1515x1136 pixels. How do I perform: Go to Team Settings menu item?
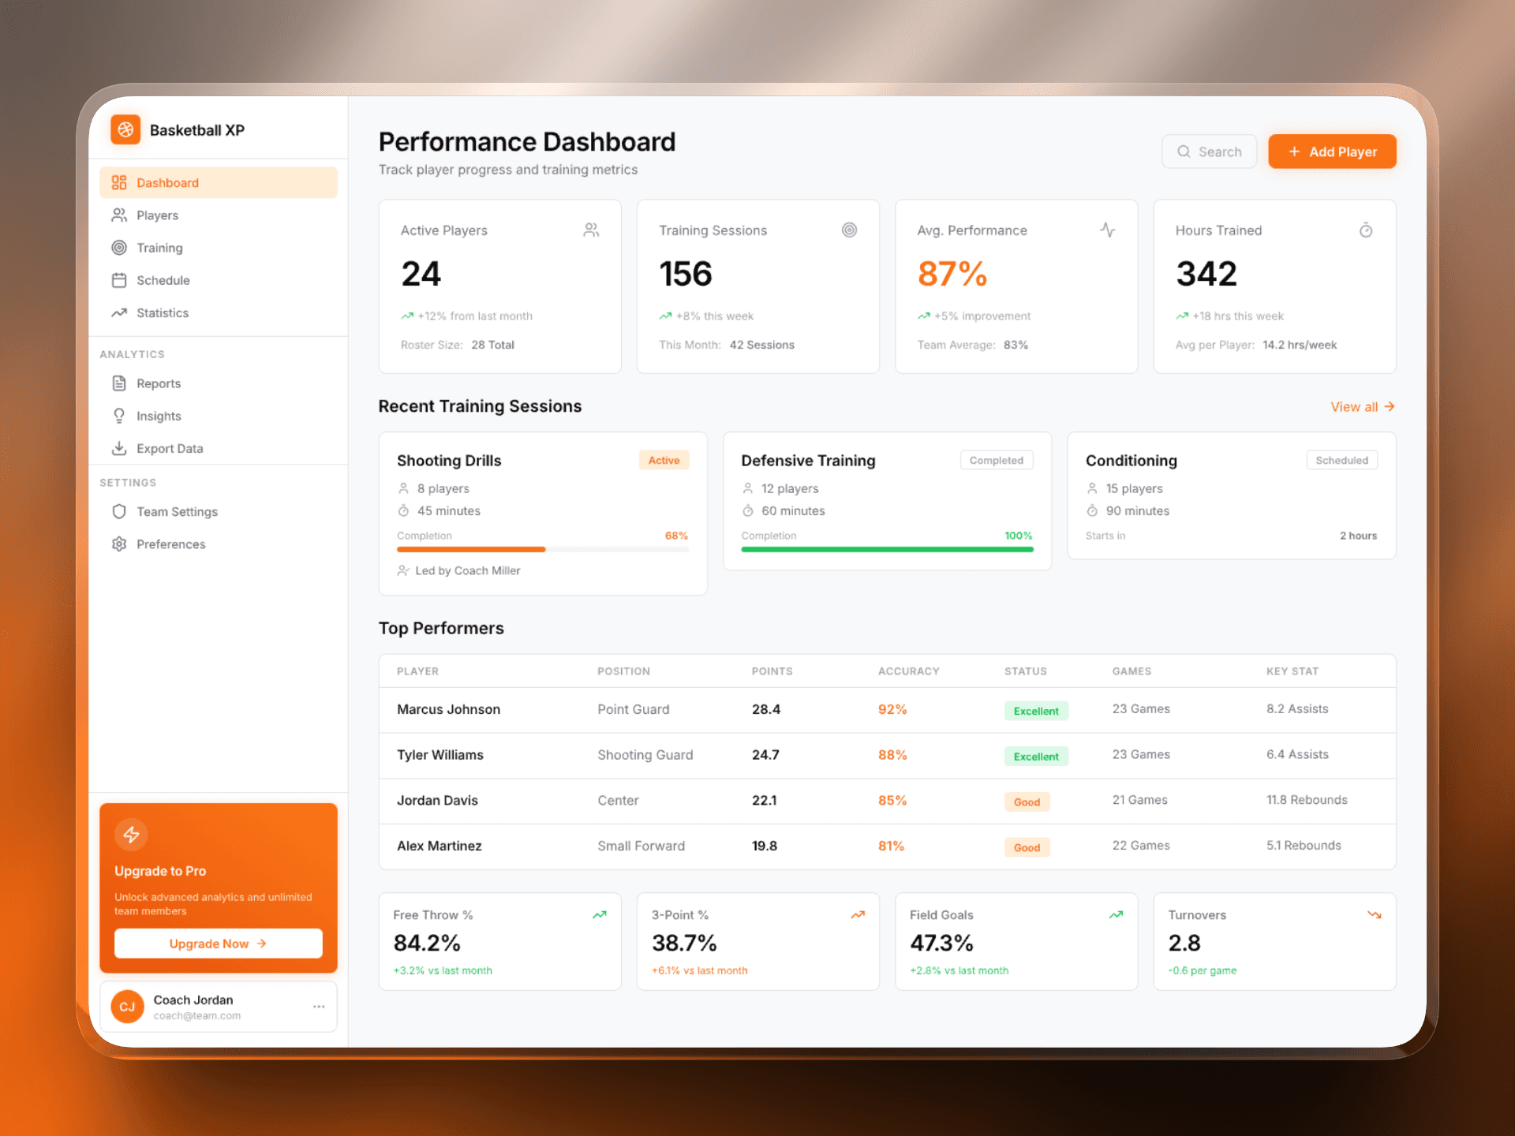click(x=177, y=512)
